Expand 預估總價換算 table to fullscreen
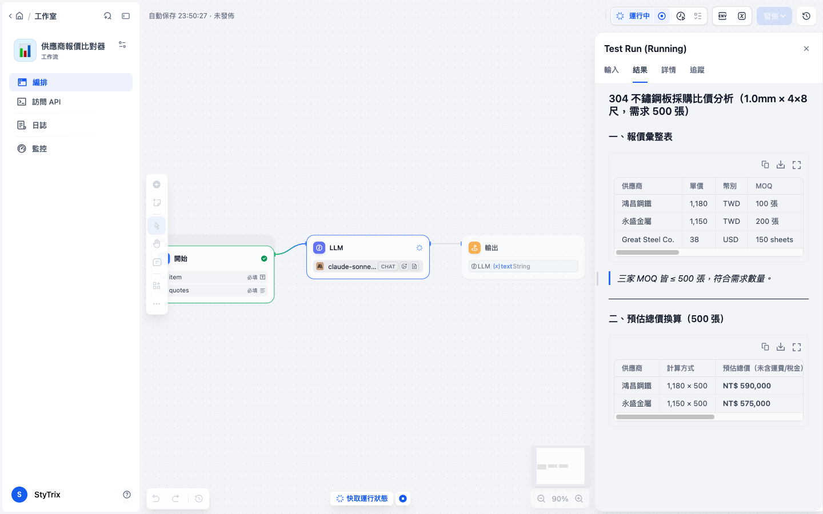This screenshot has width=823, height=514. (797, 347)
